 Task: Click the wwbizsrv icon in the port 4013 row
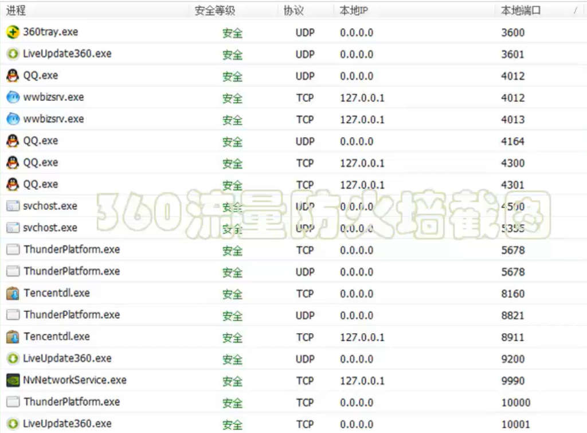point(13,119)
